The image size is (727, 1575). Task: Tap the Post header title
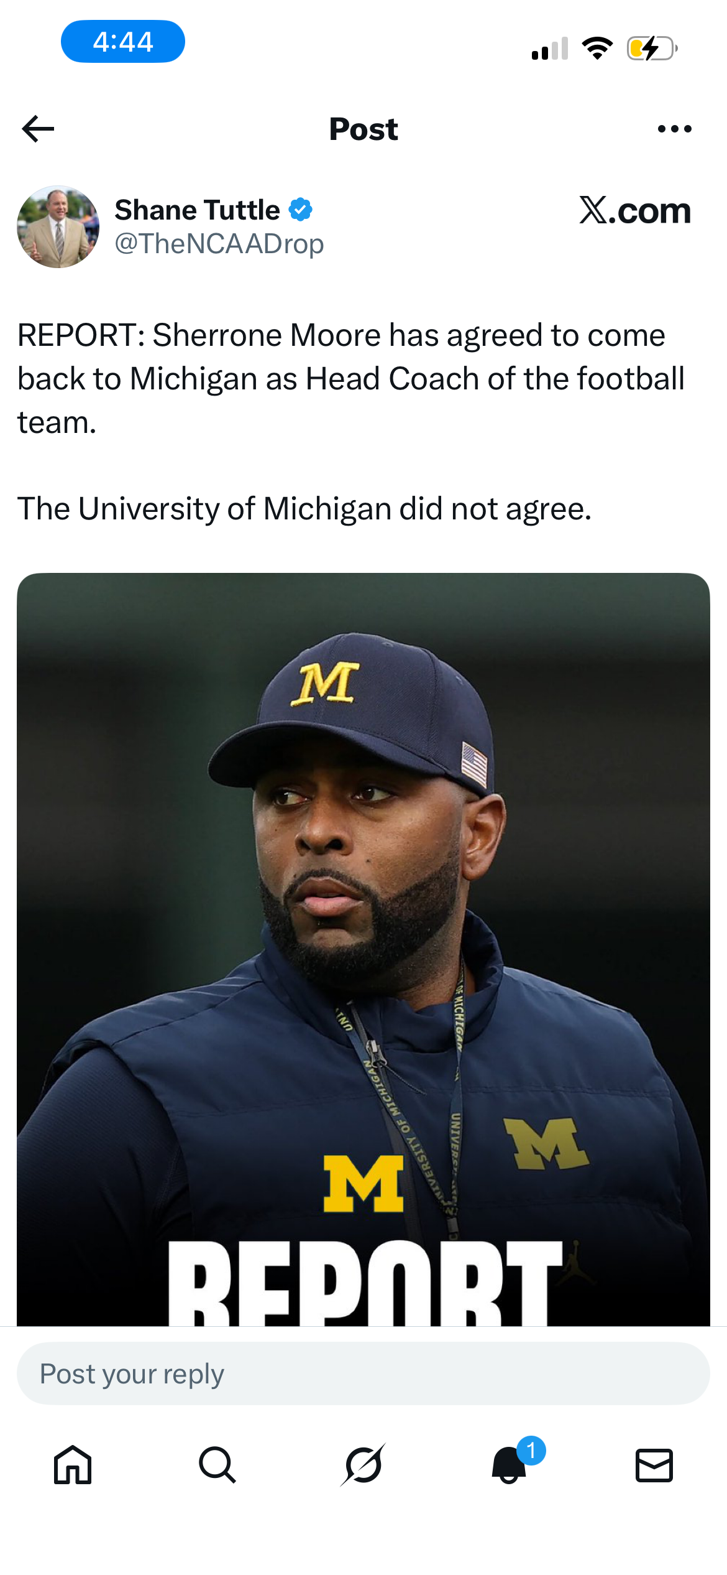coord(363,129)
